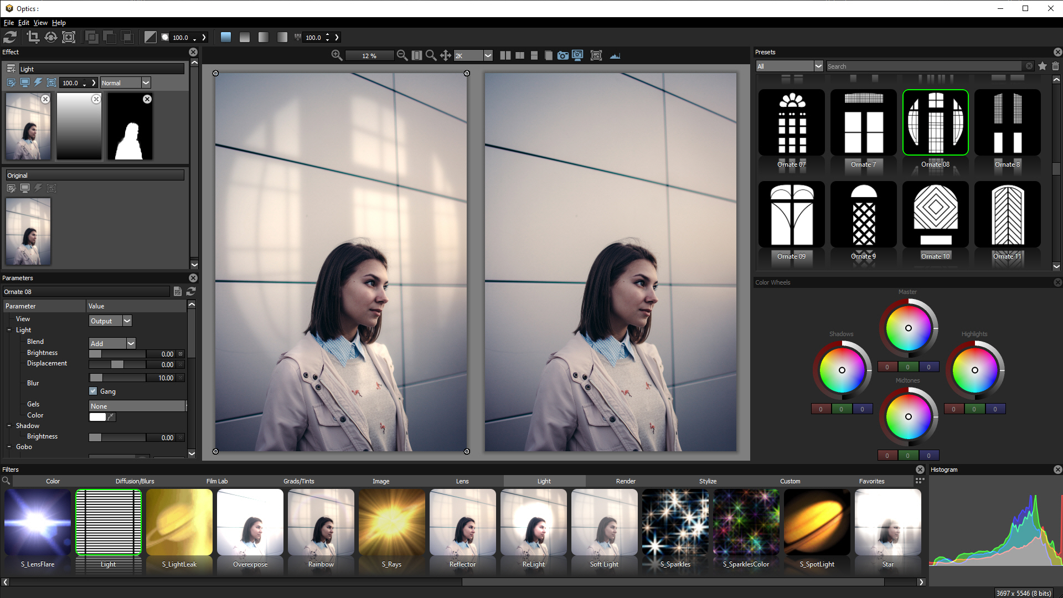This screenshot has width=1063, height=598.
Task: Open the View menu
Action: (40, 22)
